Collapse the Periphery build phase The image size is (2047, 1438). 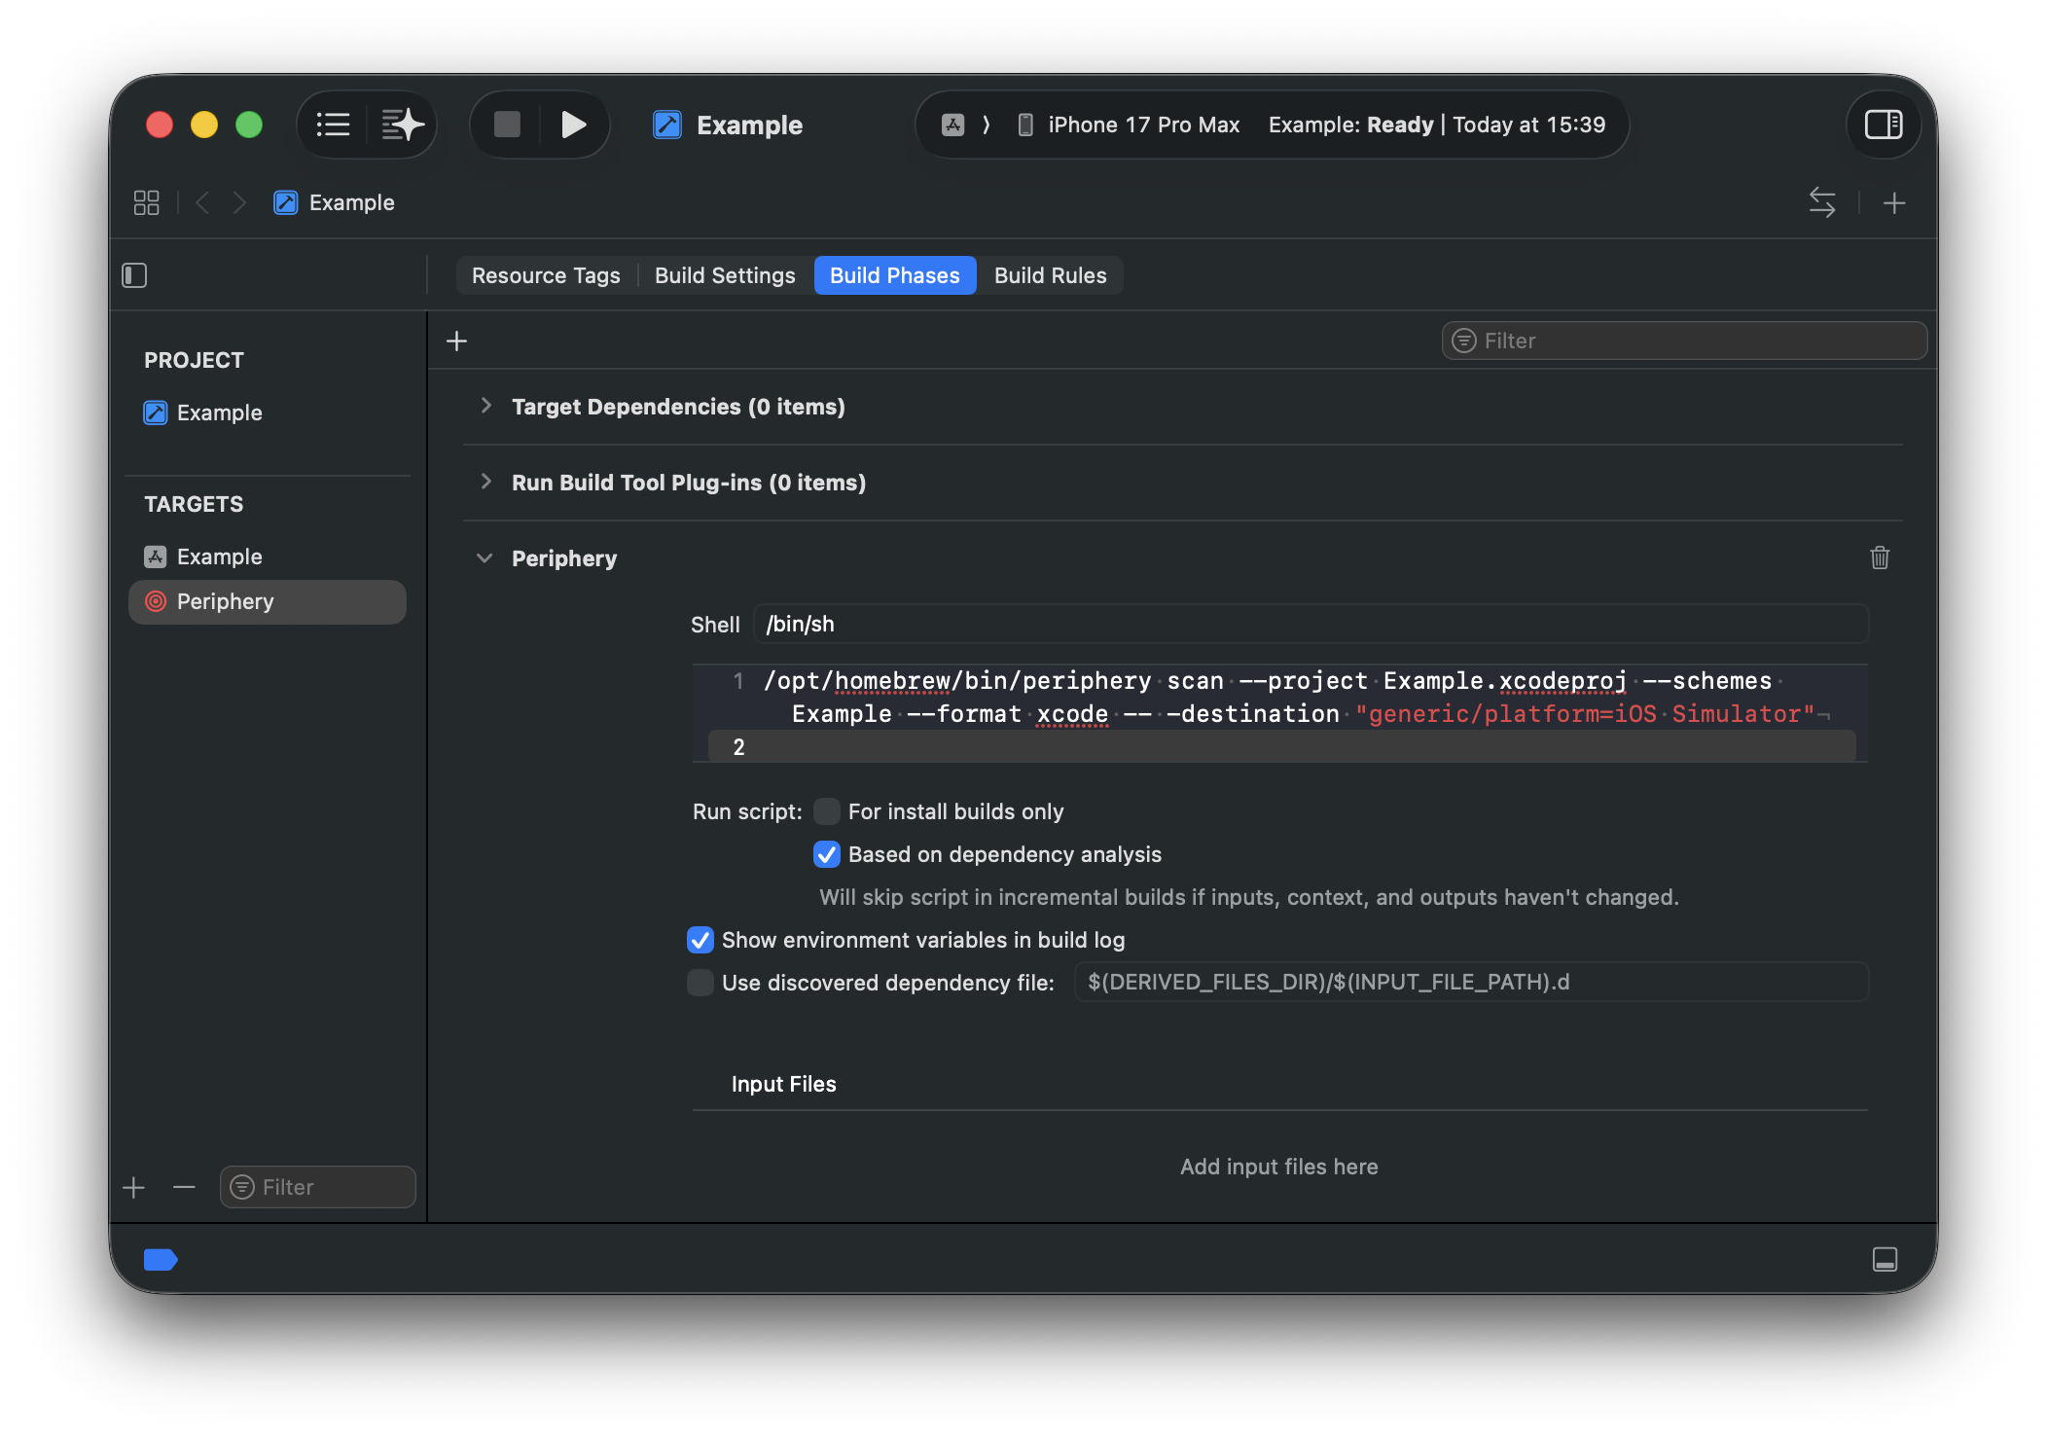click(x=485, y=557)
